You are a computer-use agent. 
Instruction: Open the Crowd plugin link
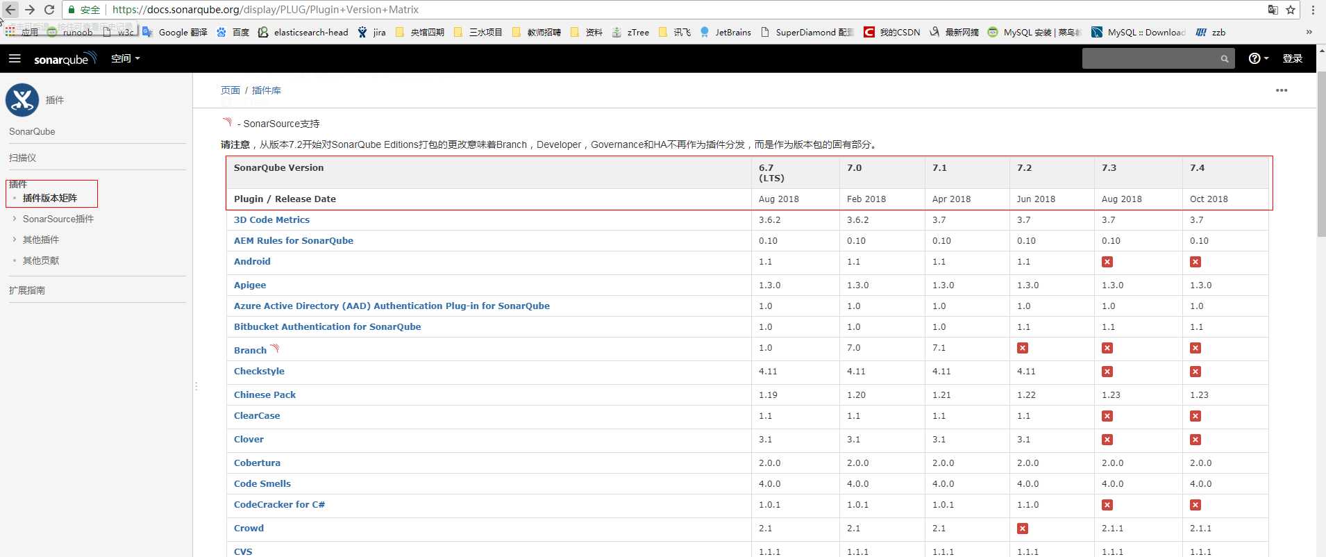click(x=249, y=528)
